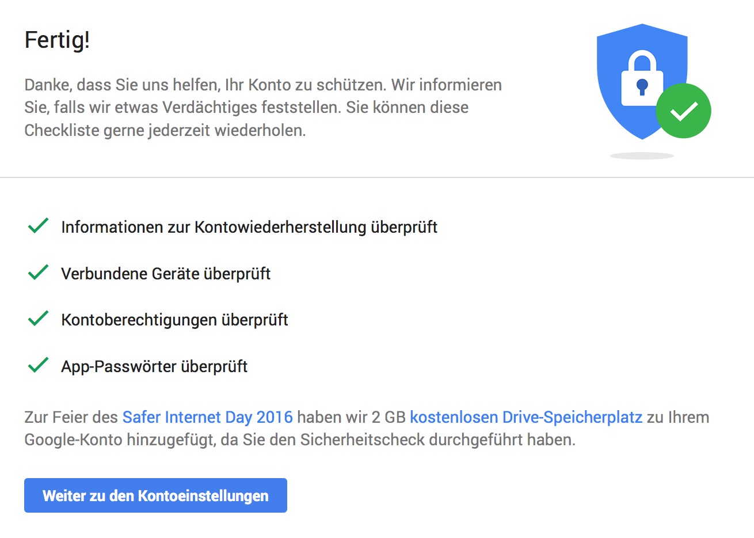This screenshot has width=754, height=538.
Task: Click checkmark beside Verbundene Geräte überprüft
Action: [38, 272]
